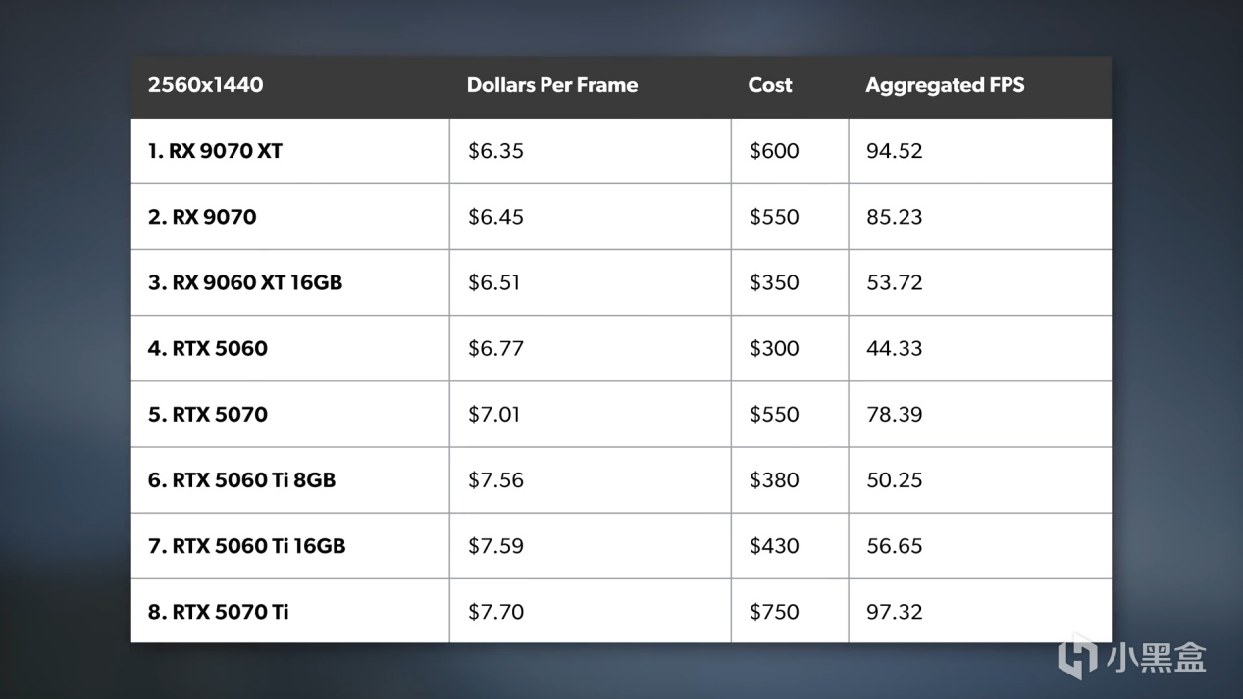Click the Dollars Per Frame header
Image resolution: width=1243 pixels, height=699 pixels.
pos(551,85)
